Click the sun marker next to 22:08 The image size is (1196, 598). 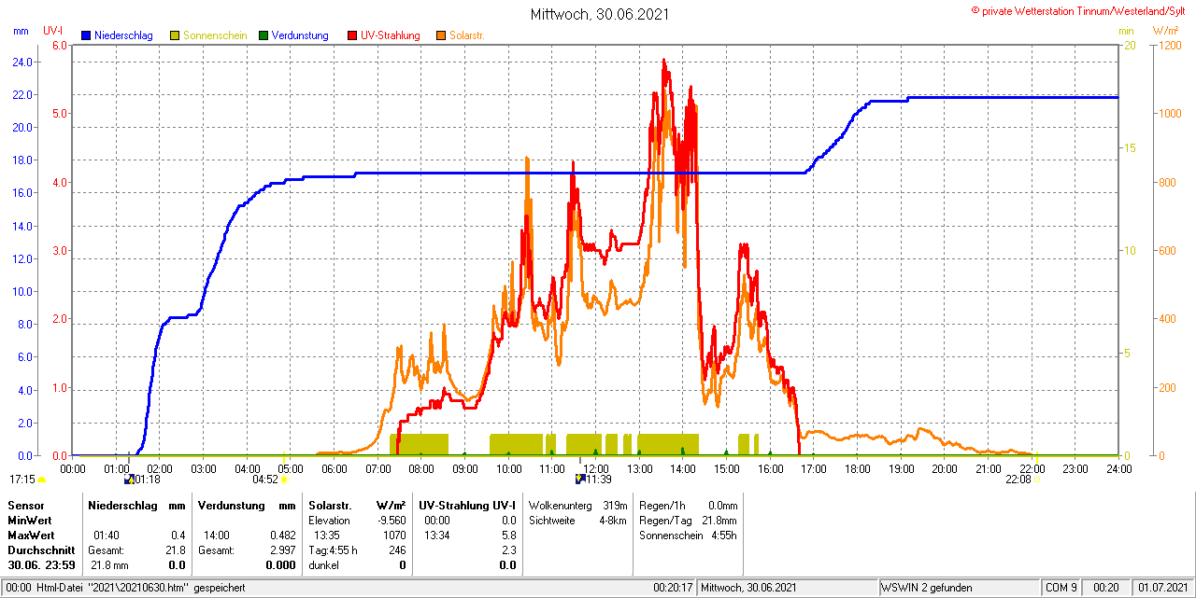[1038, 480]
